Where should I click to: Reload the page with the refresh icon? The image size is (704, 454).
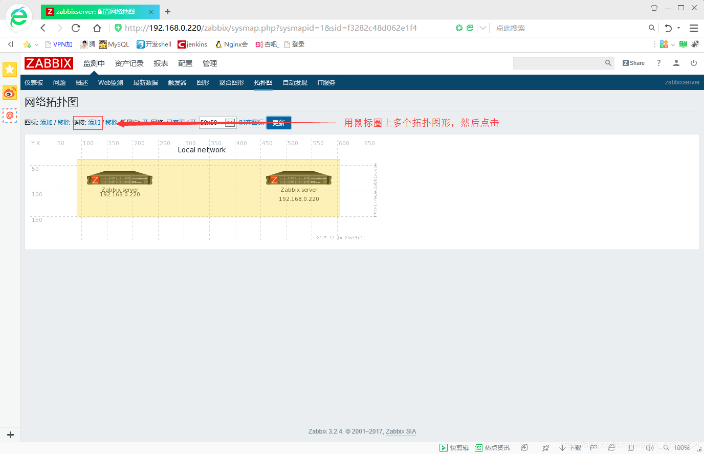[x=76, y=28]
